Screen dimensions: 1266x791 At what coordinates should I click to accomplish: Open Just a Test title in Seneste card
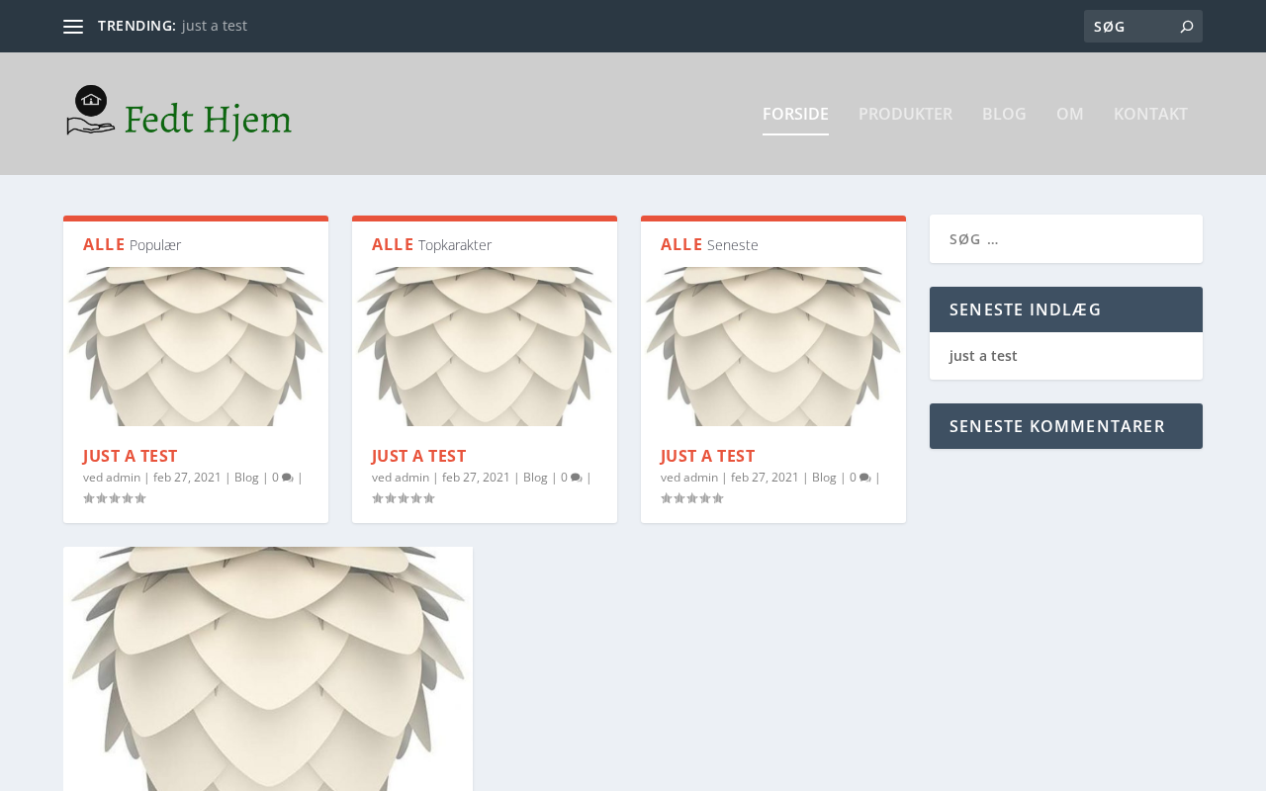707,456
